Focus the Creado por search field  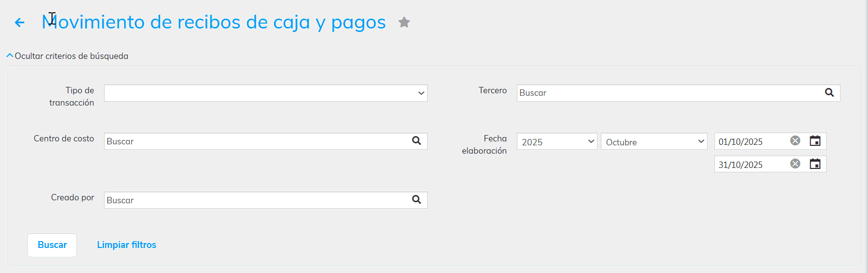point(255,200)
